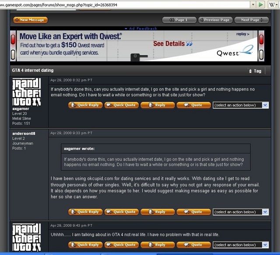Open anderson08's user profile link
The height and width of the screenshot is (255, 280).
pos(24,133)
